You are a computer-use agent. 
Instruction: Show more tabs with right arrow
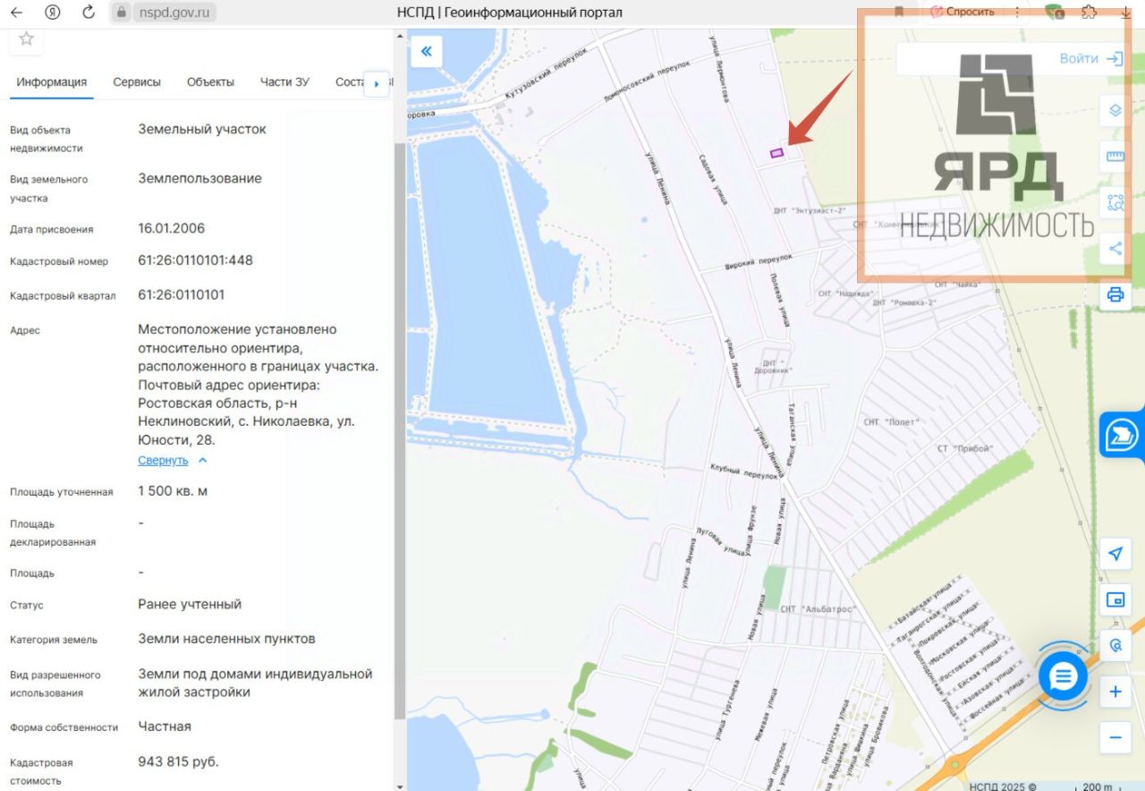[x=377, y=83]
